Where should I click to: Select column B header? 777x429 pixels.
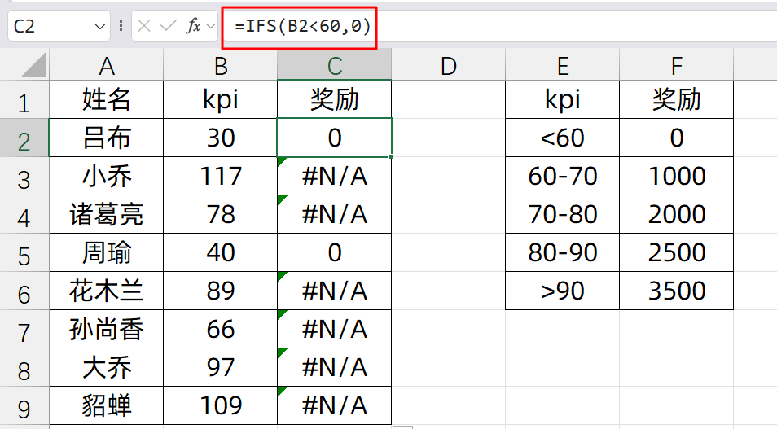(220, 65)
